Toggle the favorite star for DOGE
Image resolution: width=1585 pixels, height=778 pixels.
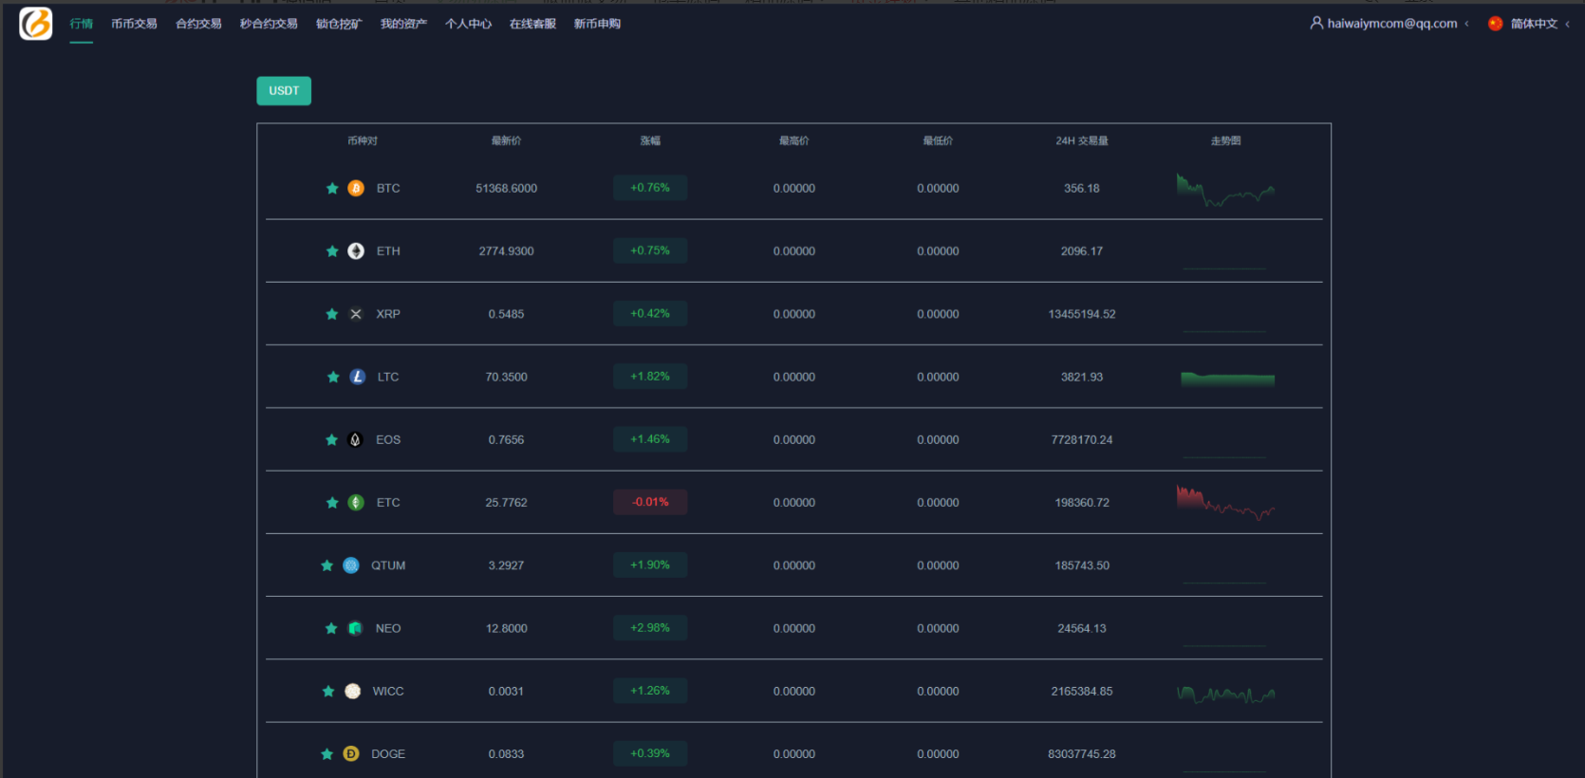327,754
